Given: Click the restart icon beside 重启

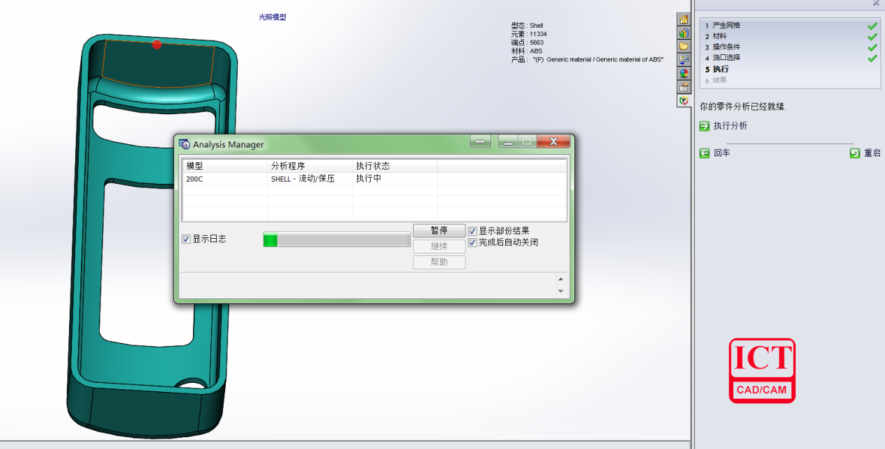Looking at the screenshot, I should 854,153.
